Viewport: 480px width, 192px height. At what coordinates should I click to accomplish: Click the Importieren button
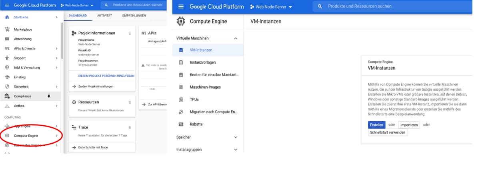coord(409,125)
